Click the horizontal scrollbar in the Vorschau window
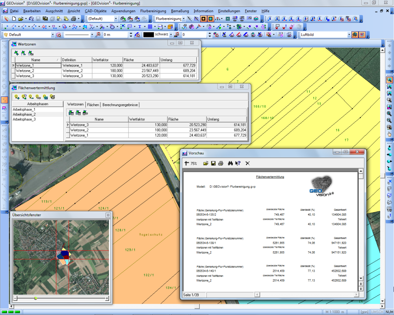Image resolution: width=394 pixels, height=315 pixels. click(307, 295)
